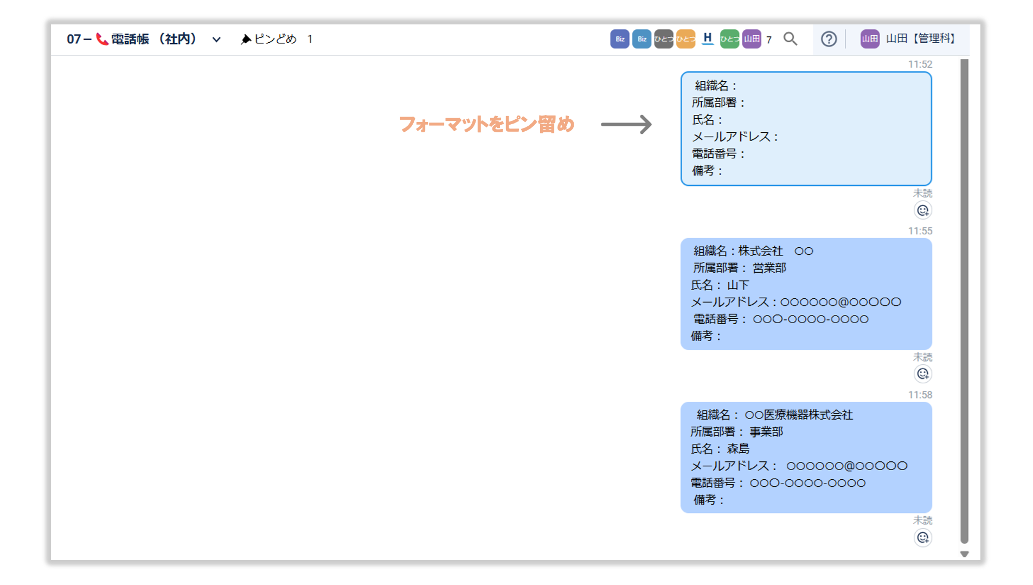Screen dimensions: 1033x585
Task: Click the H member avatar
Action: pyautogui.click(x=708, y=39)
